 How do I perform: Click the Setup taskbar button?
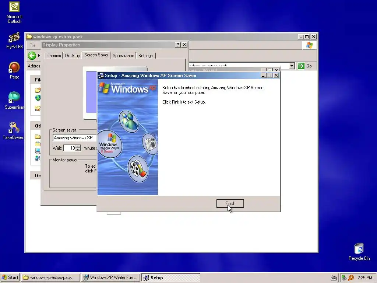171,277
